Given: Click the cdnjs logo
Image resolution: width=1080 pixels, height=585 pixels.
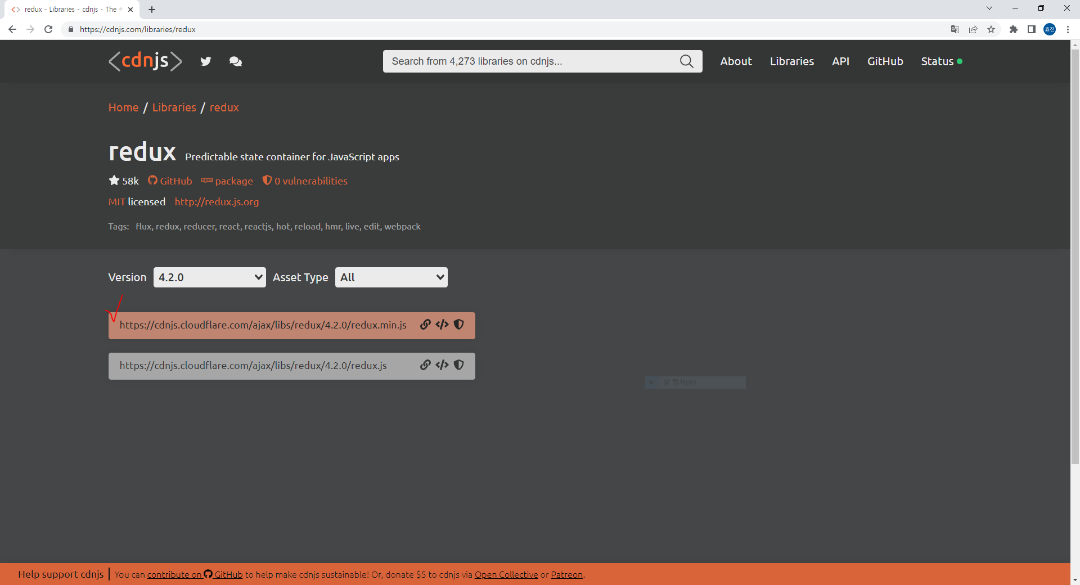Looking at the screenshot, I should coord(145,61).
